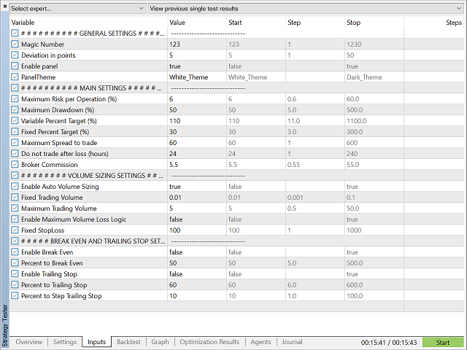This screenshot has width=467, height=350.
Task: Click the Steps column header
Action: click(433, 23)
